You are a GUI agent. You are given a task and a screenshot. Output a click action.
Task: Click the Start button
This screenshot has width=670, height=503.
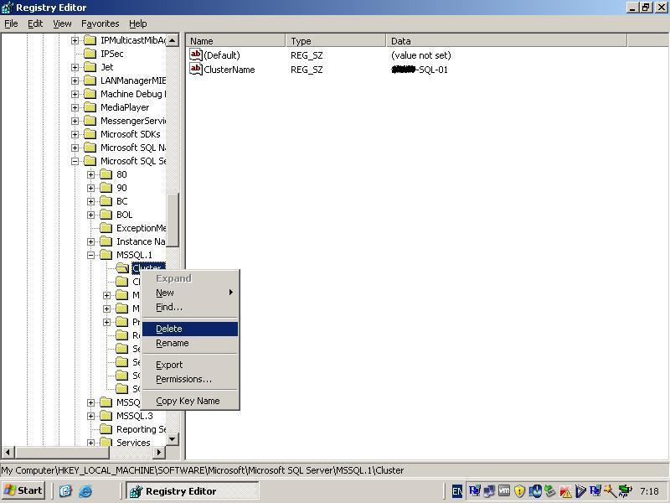[23, 490]
